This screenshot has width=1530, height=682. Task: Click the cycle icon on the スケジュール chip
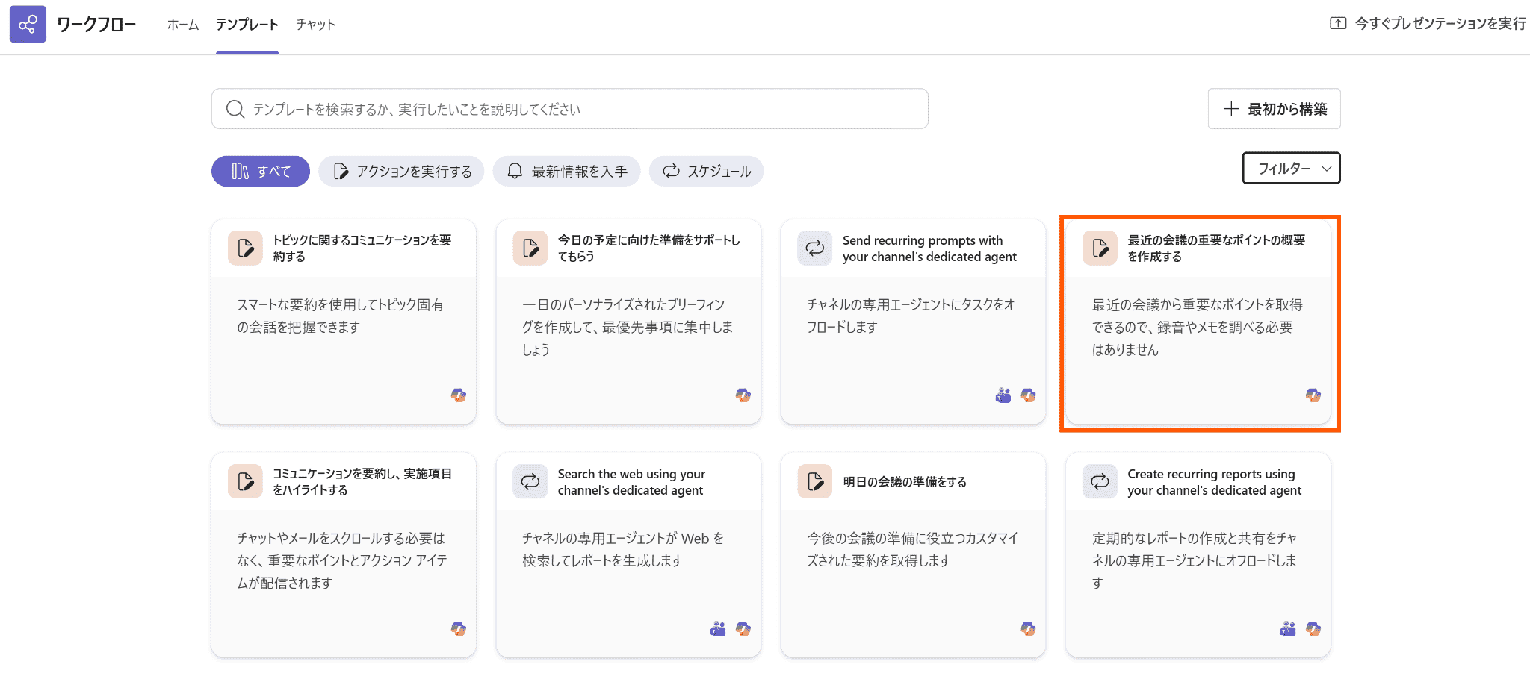[x=670, y=171]
